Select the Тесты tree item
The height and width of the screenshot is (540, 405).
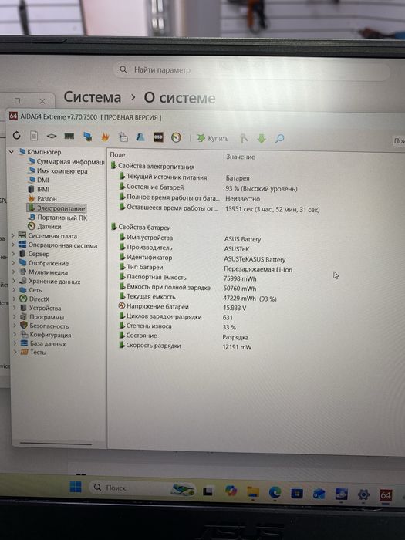[33, 352]
